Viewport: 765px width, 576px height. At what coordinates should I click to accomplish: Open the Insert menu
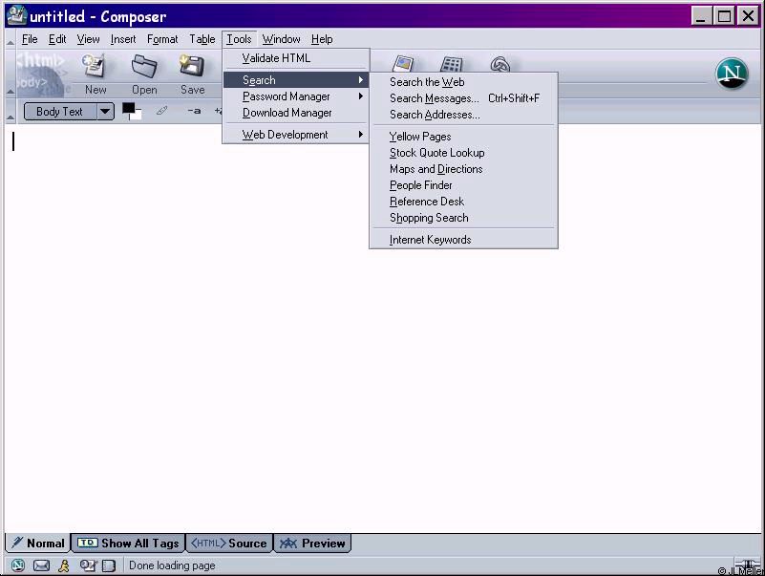pos(123,39)
